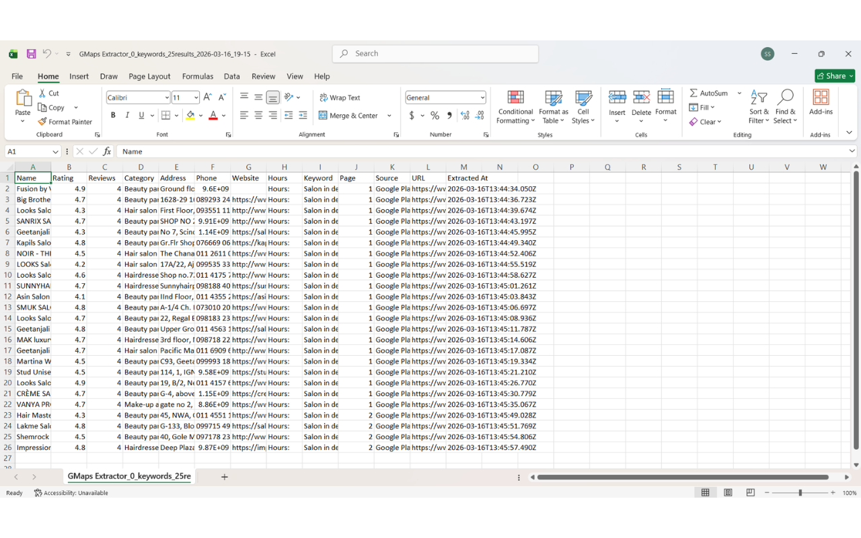Switch to the Data tab
The height and width of the screenshot is (538, 861).
tap(232, 76)
